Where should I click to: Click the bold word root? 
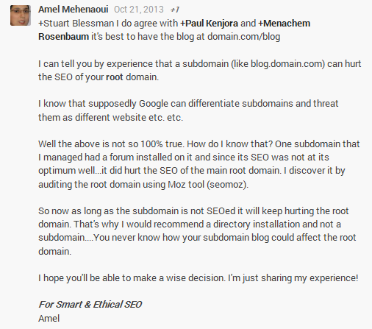pyautogui.click(x=115, y=77)
